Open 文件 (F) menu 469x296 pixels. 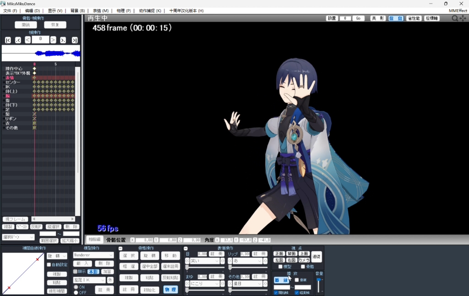click(10, 11)
